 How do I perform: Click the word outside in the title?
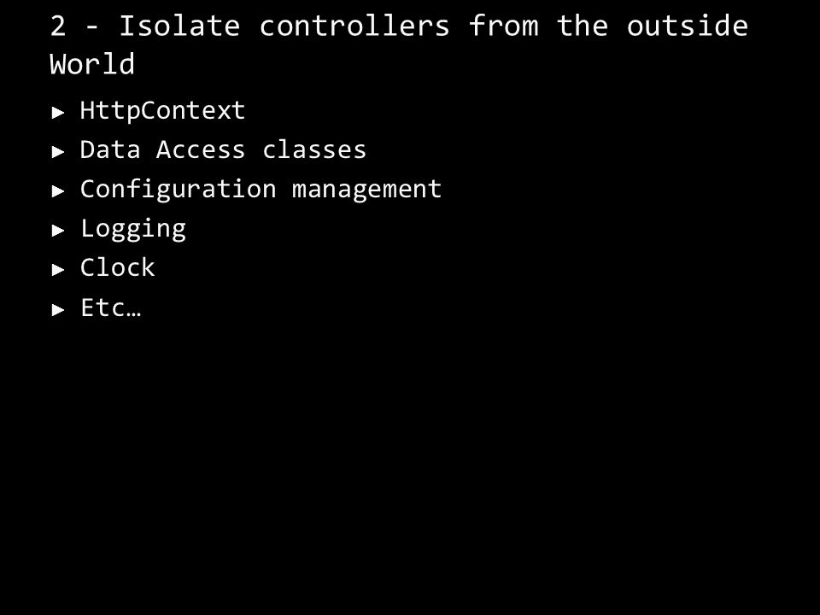point(688,26)
